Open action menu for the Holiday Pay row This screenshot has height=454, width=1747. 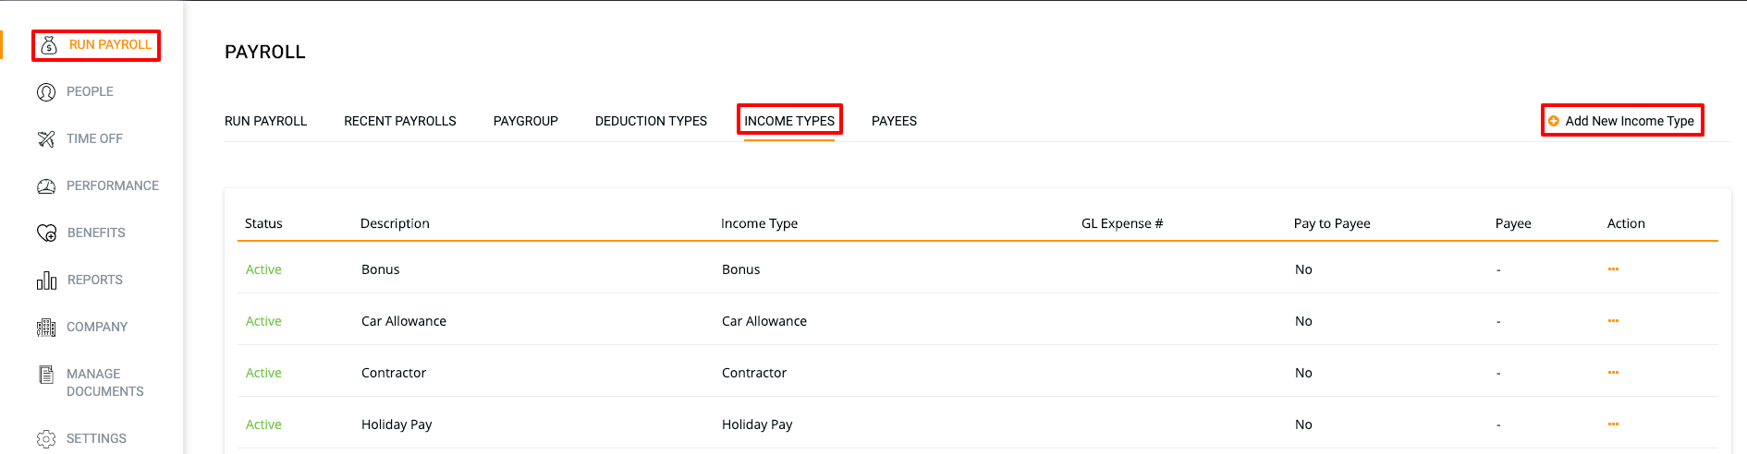(x=1613, y=424)
